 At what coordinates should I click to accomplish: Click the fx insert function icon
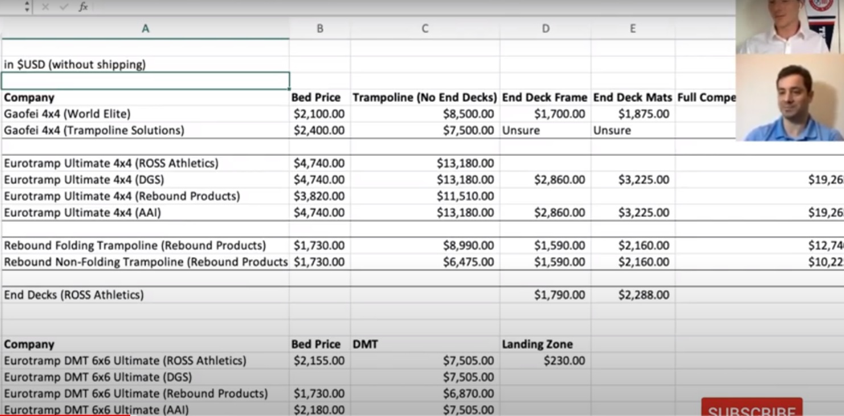pyautogui.click(x=83, y=7)
